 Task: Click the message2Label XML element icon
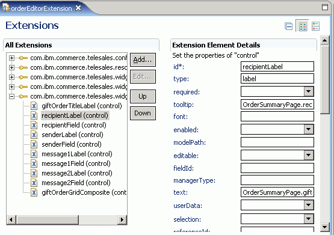(34, 173)
